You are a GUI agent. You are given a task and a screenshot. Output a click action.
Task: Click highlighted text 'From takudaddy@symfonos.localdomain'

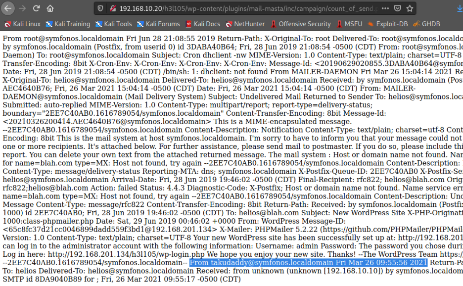[261, 263]
